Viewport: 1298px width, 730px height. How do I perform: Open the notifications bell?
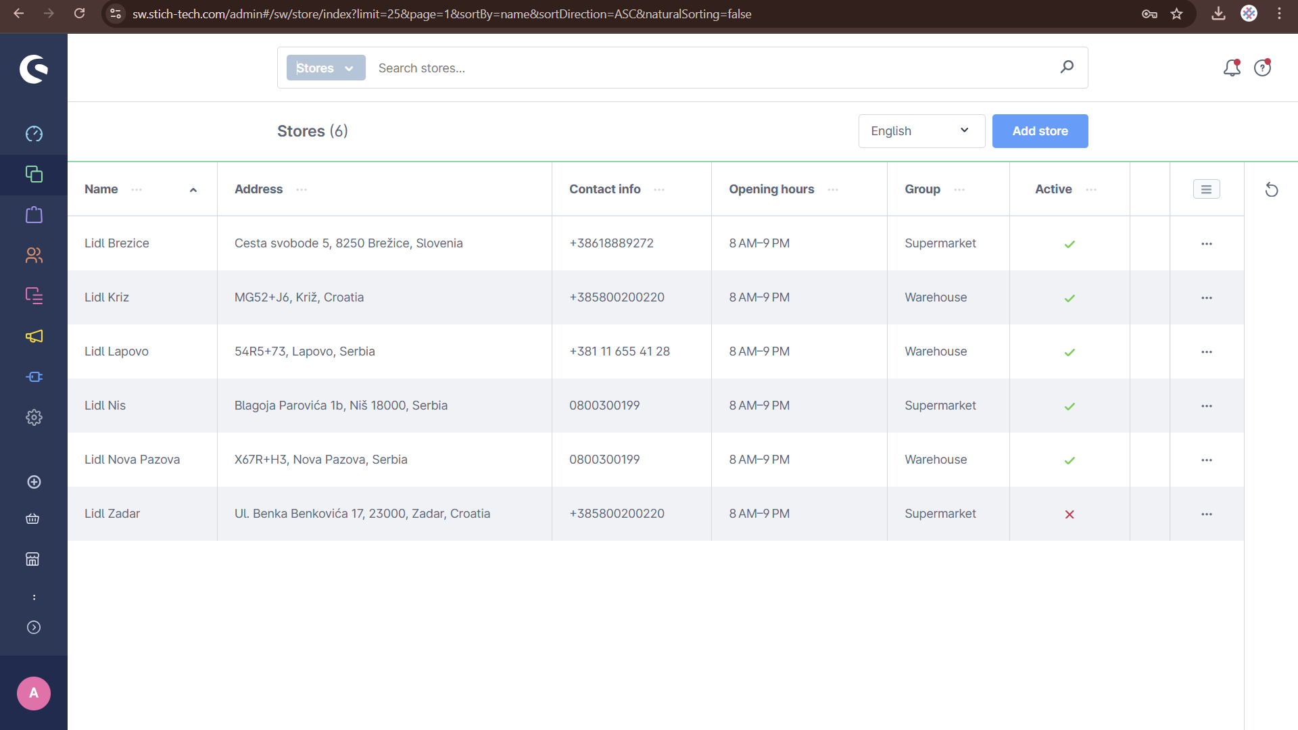point(1232,68)
